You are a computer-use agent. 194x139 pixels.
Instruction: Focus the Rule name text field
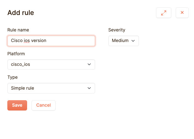51,41
